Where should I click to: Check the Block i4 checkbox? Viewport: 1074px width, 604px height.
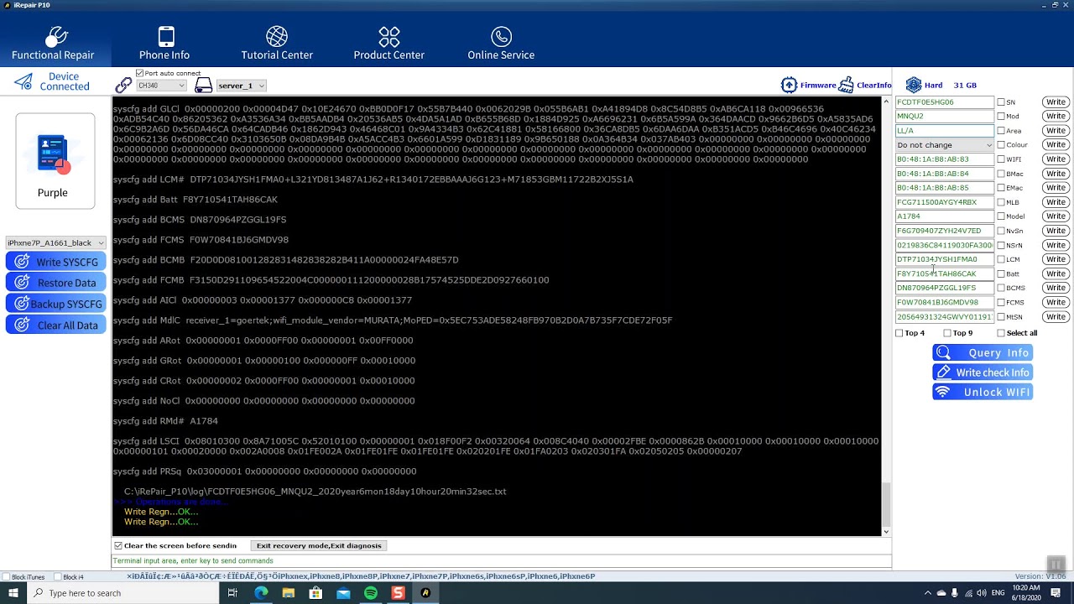58,577
